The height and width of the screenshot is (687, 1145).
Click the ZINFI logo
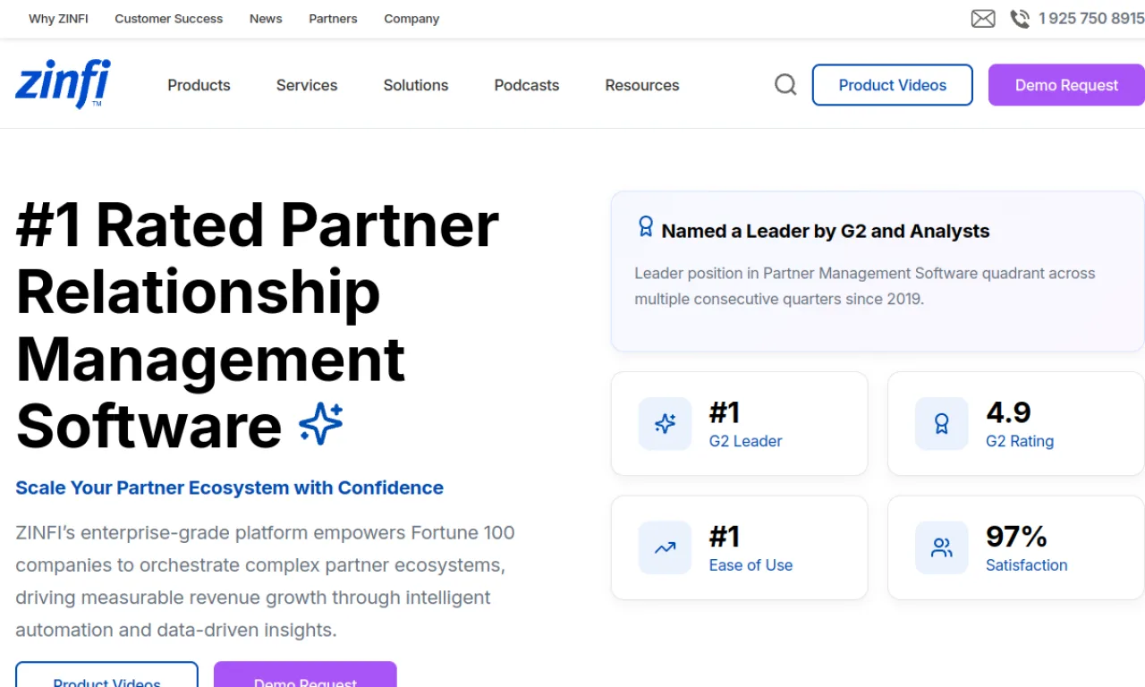(x=63, y=83)
